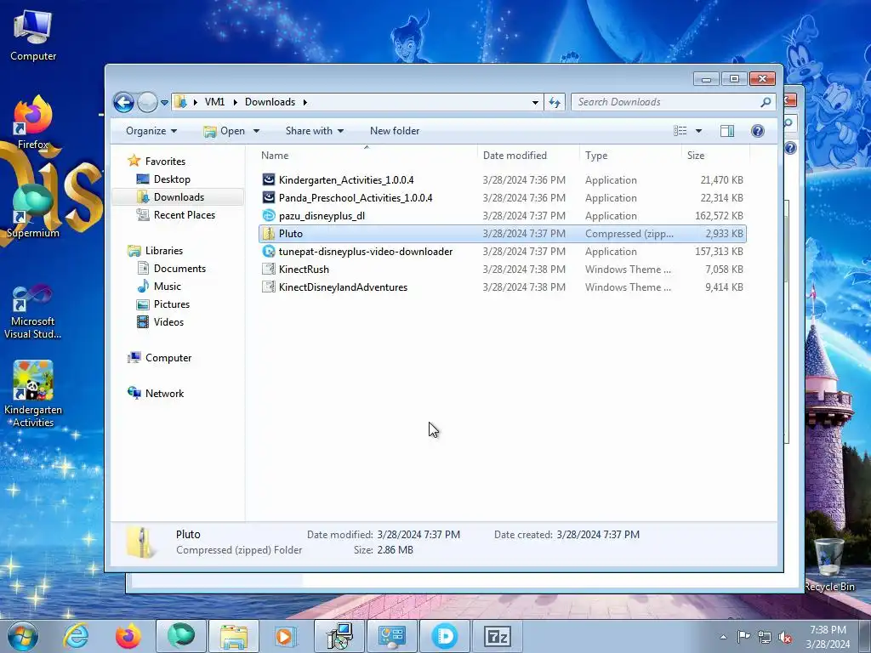Viewport: 871px width, 653px height.
Task: Click the Supermium taskbar button
Action: click(x=181, y=636)
